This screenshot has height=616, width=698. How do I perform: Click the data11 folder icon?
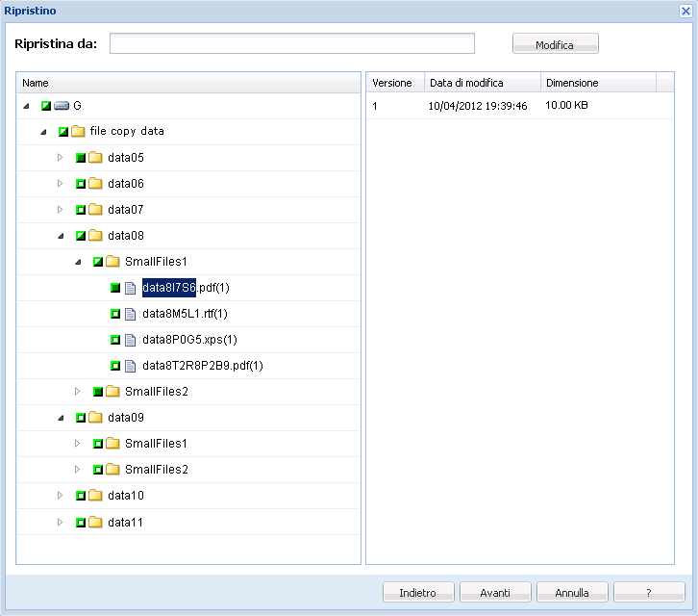tap(96, 522)
